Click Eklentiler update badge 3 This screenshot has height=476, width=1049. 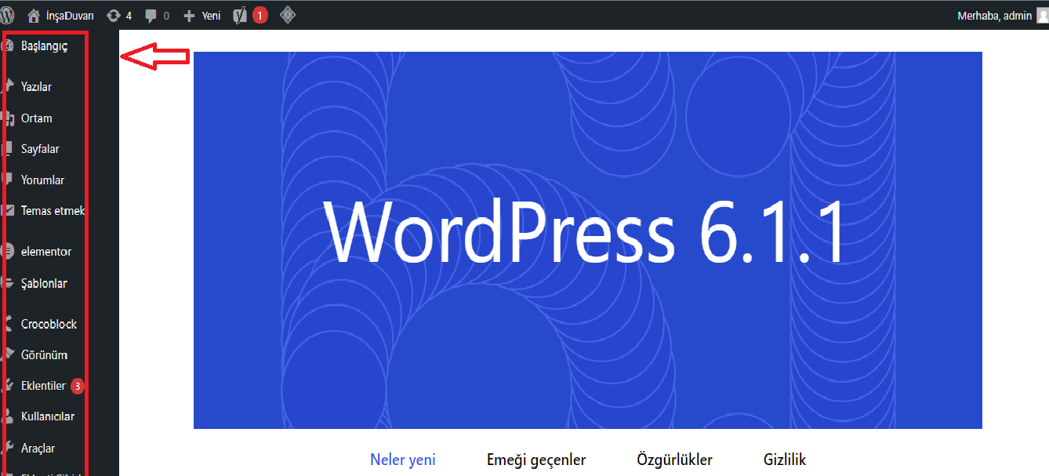[78, 386]
